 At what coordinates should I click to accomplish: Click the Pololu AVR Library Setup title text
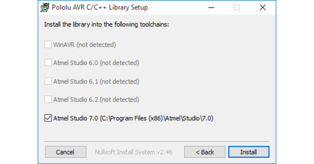pyautogui.click(x=99, y=7)
